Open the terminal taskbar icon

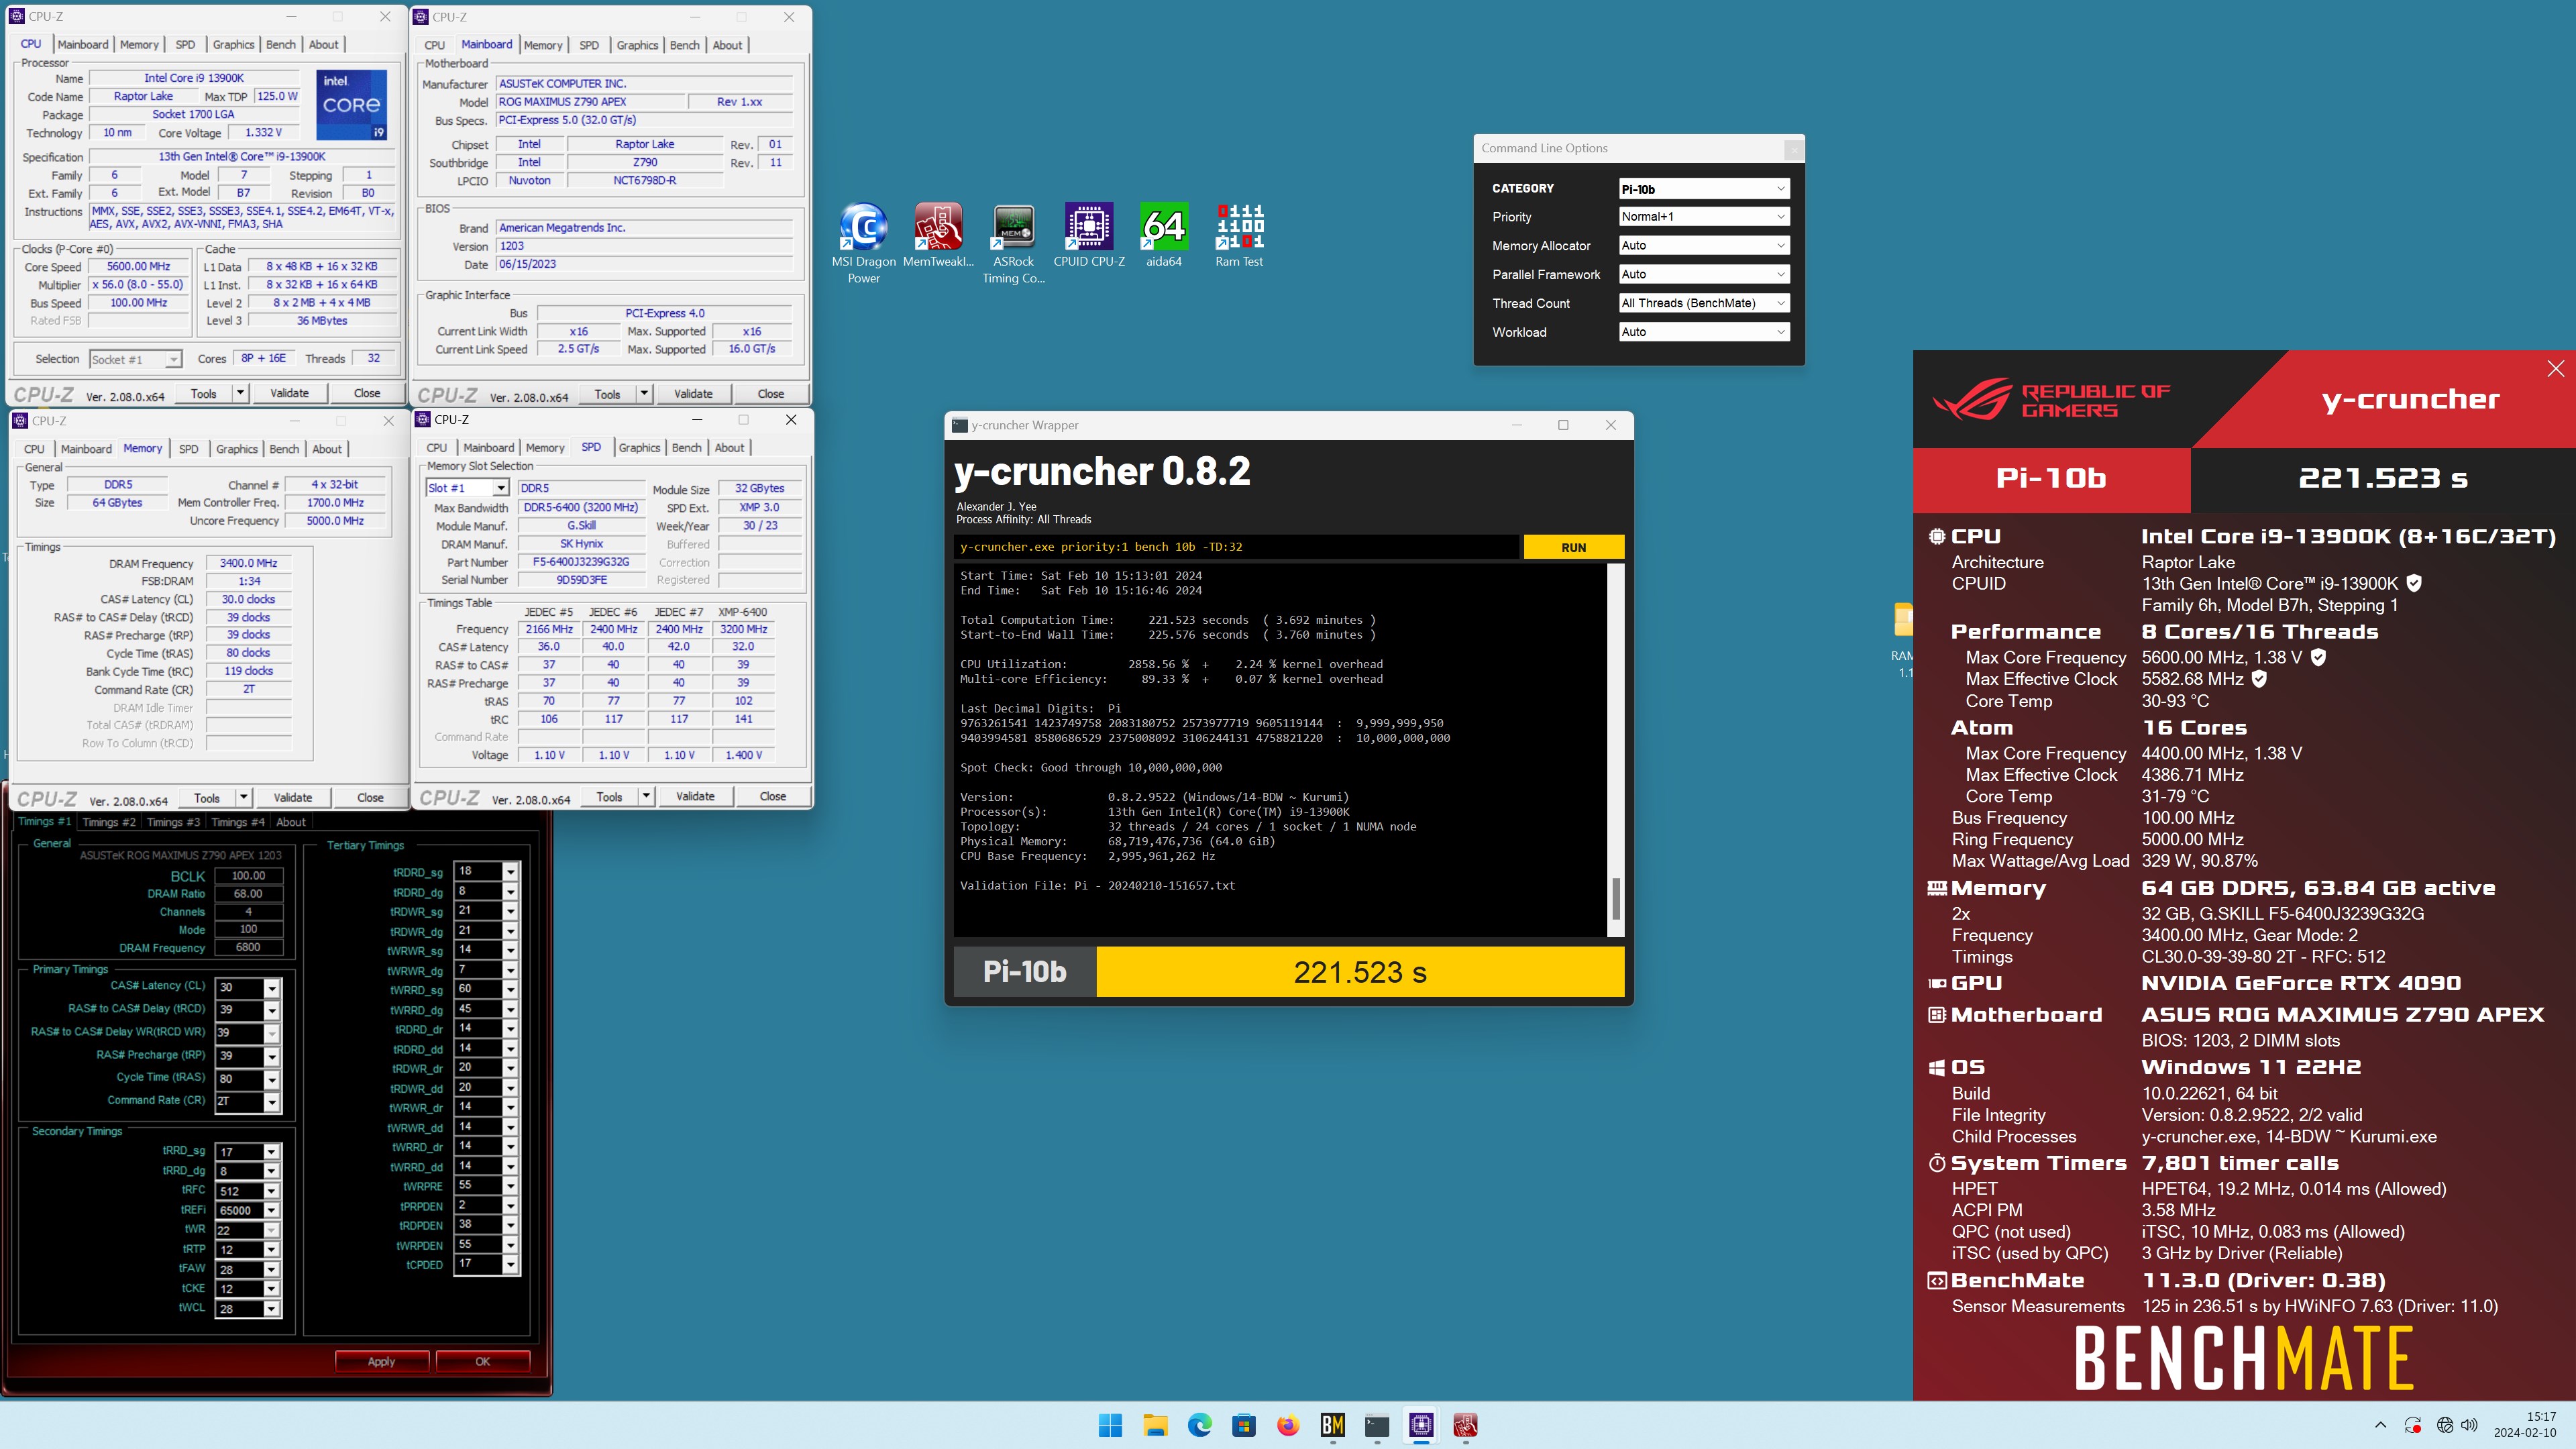click(x=1377, y=1425)
